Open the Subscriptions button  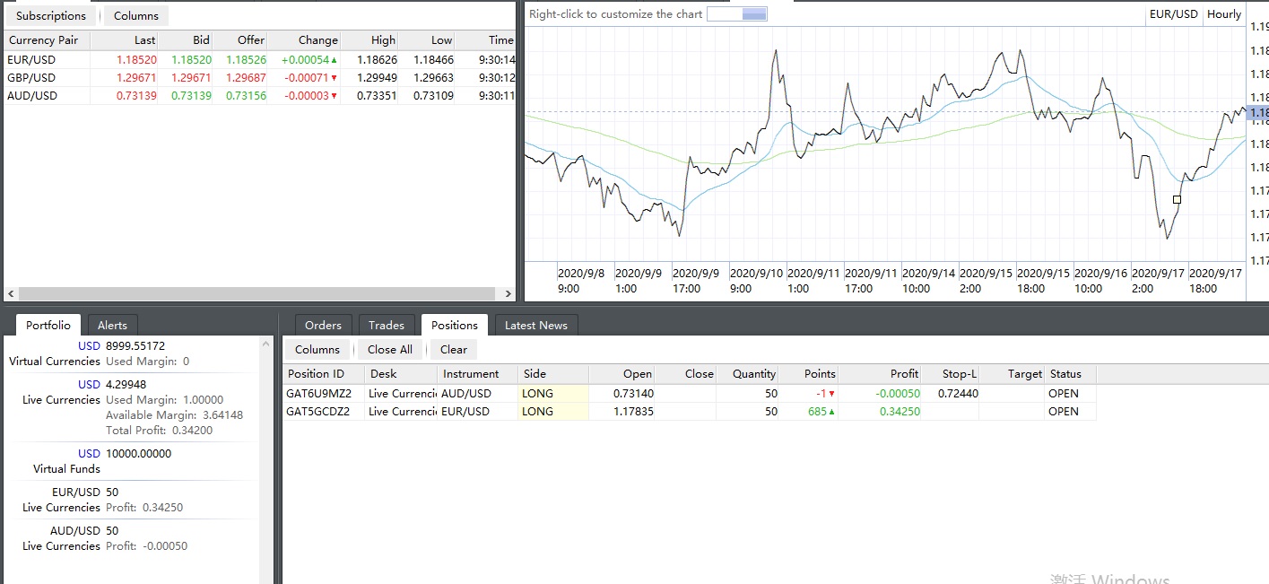tap(51, 16)
